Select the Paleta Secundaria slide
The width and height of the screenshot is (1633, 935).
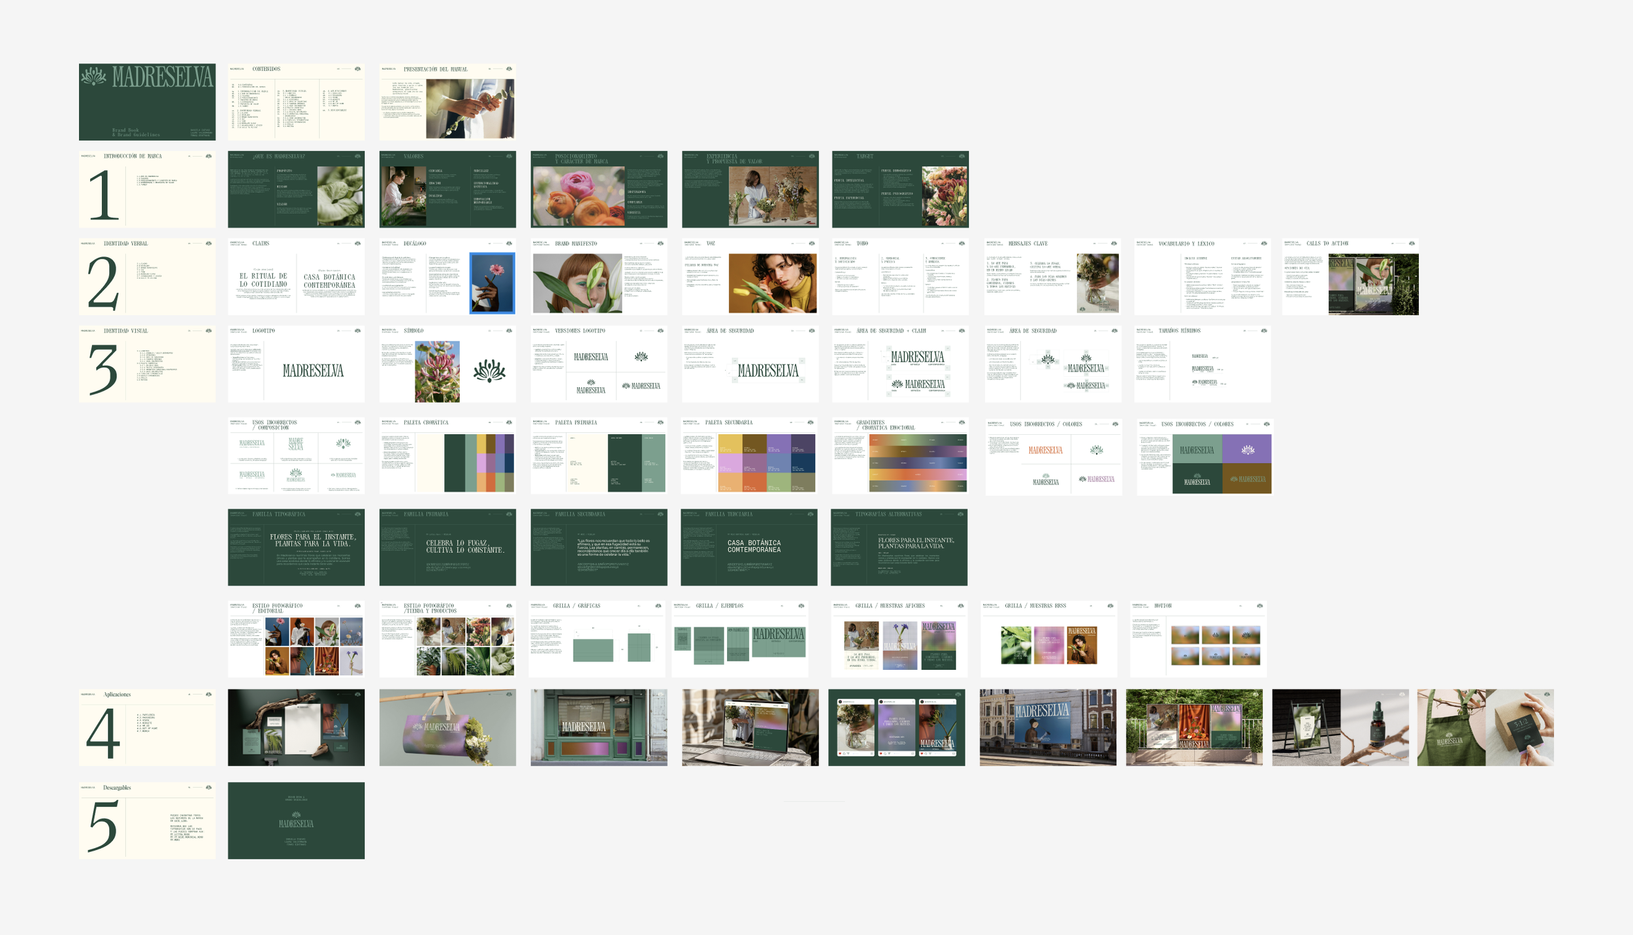pyautogui.click(x=749, y=456)
